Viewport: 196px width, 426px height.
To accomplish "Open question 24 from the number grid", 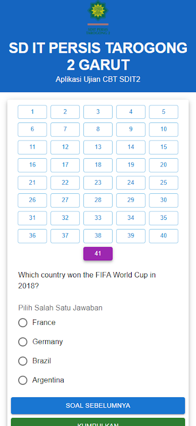I will coord(131,183).
